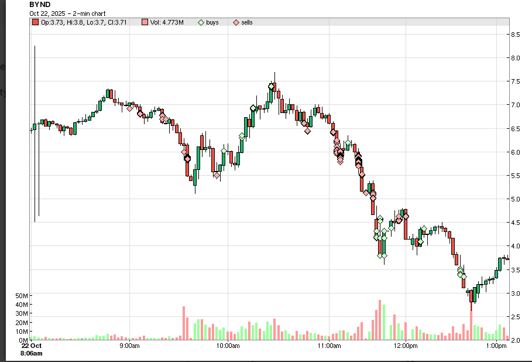Click the 'Op:3.73, Hi:3.8, Lo:3.7, Cl:3.71' readout
The width and height of the screenshot is (532, 362).
pyautogui.click(x=84, y=22)
